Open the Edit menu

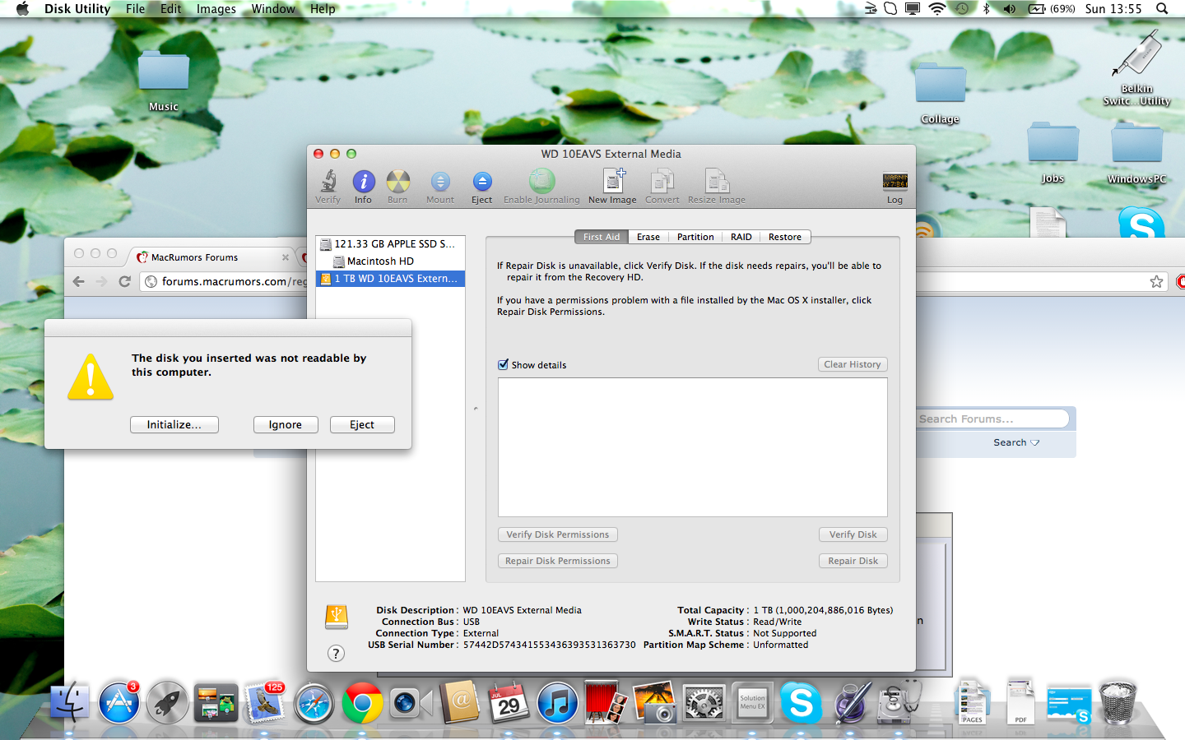pyautogui.click(x=170, y=9)
